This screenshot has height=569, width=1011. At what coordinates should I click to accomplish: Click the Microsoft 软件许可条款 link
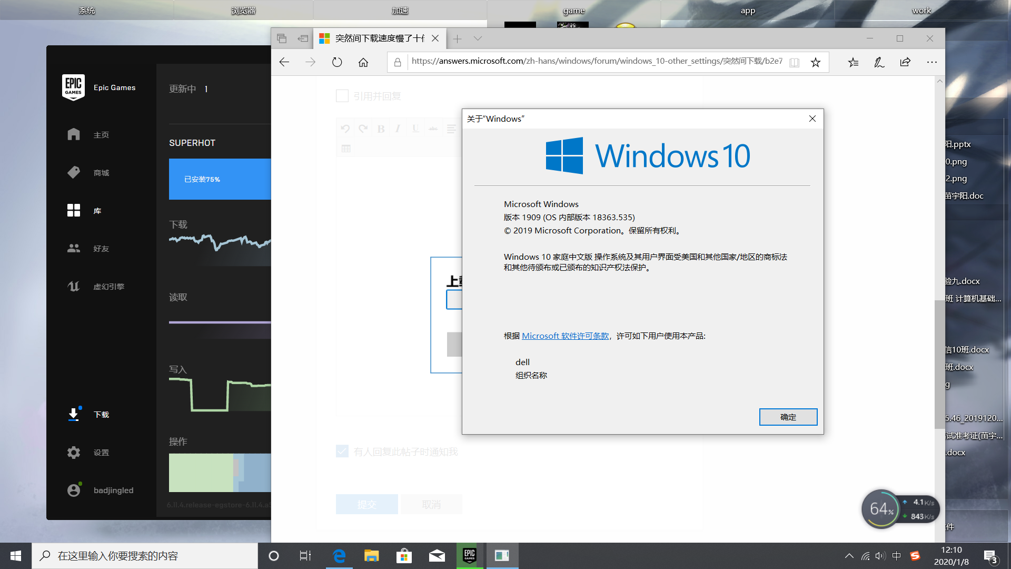[565, 336]
